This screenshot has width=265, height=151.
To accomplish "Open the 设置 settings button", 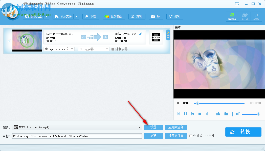I will (153, 127).
